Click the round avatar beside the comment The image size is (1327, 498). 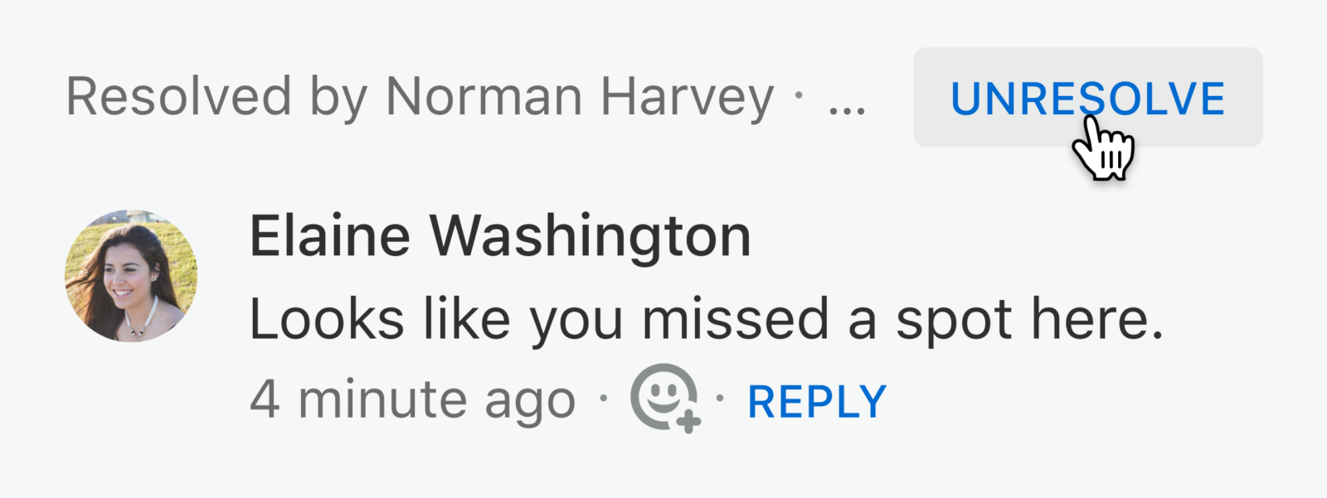tap(131, 276)
